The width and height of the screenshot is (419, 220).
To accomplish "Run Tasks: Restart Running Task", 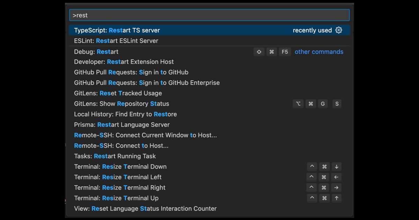I will [209, 156].
